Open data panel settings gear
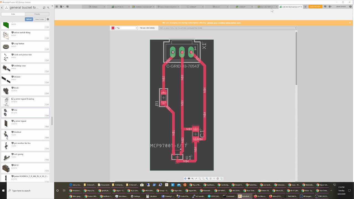Image resolution: width=354 pixels, height=199 pixels. point(48,19)
